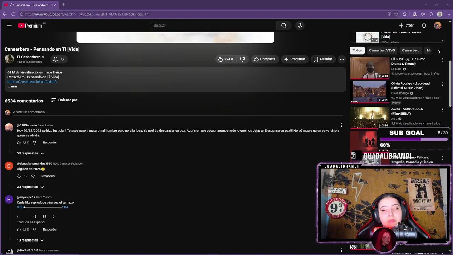The width and height of the screenshot is (453, 255).
Task: Open the browser extensions puzzle icon
Action: point(405,14)
